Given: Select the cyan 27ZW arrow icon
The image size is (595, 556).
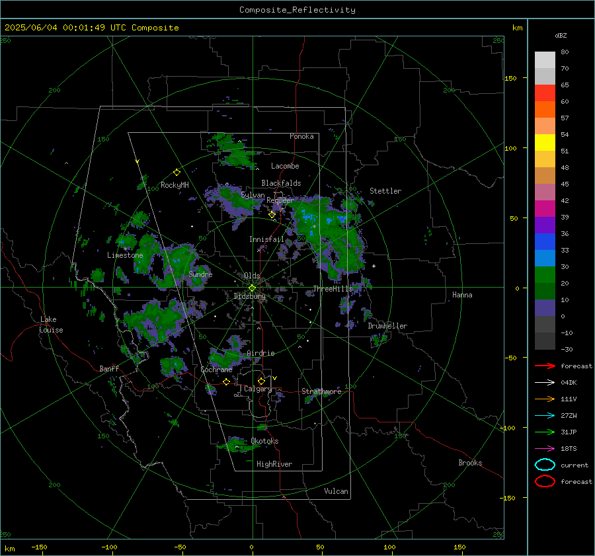Looking at the screenshot, I should (x=545, y=416).
